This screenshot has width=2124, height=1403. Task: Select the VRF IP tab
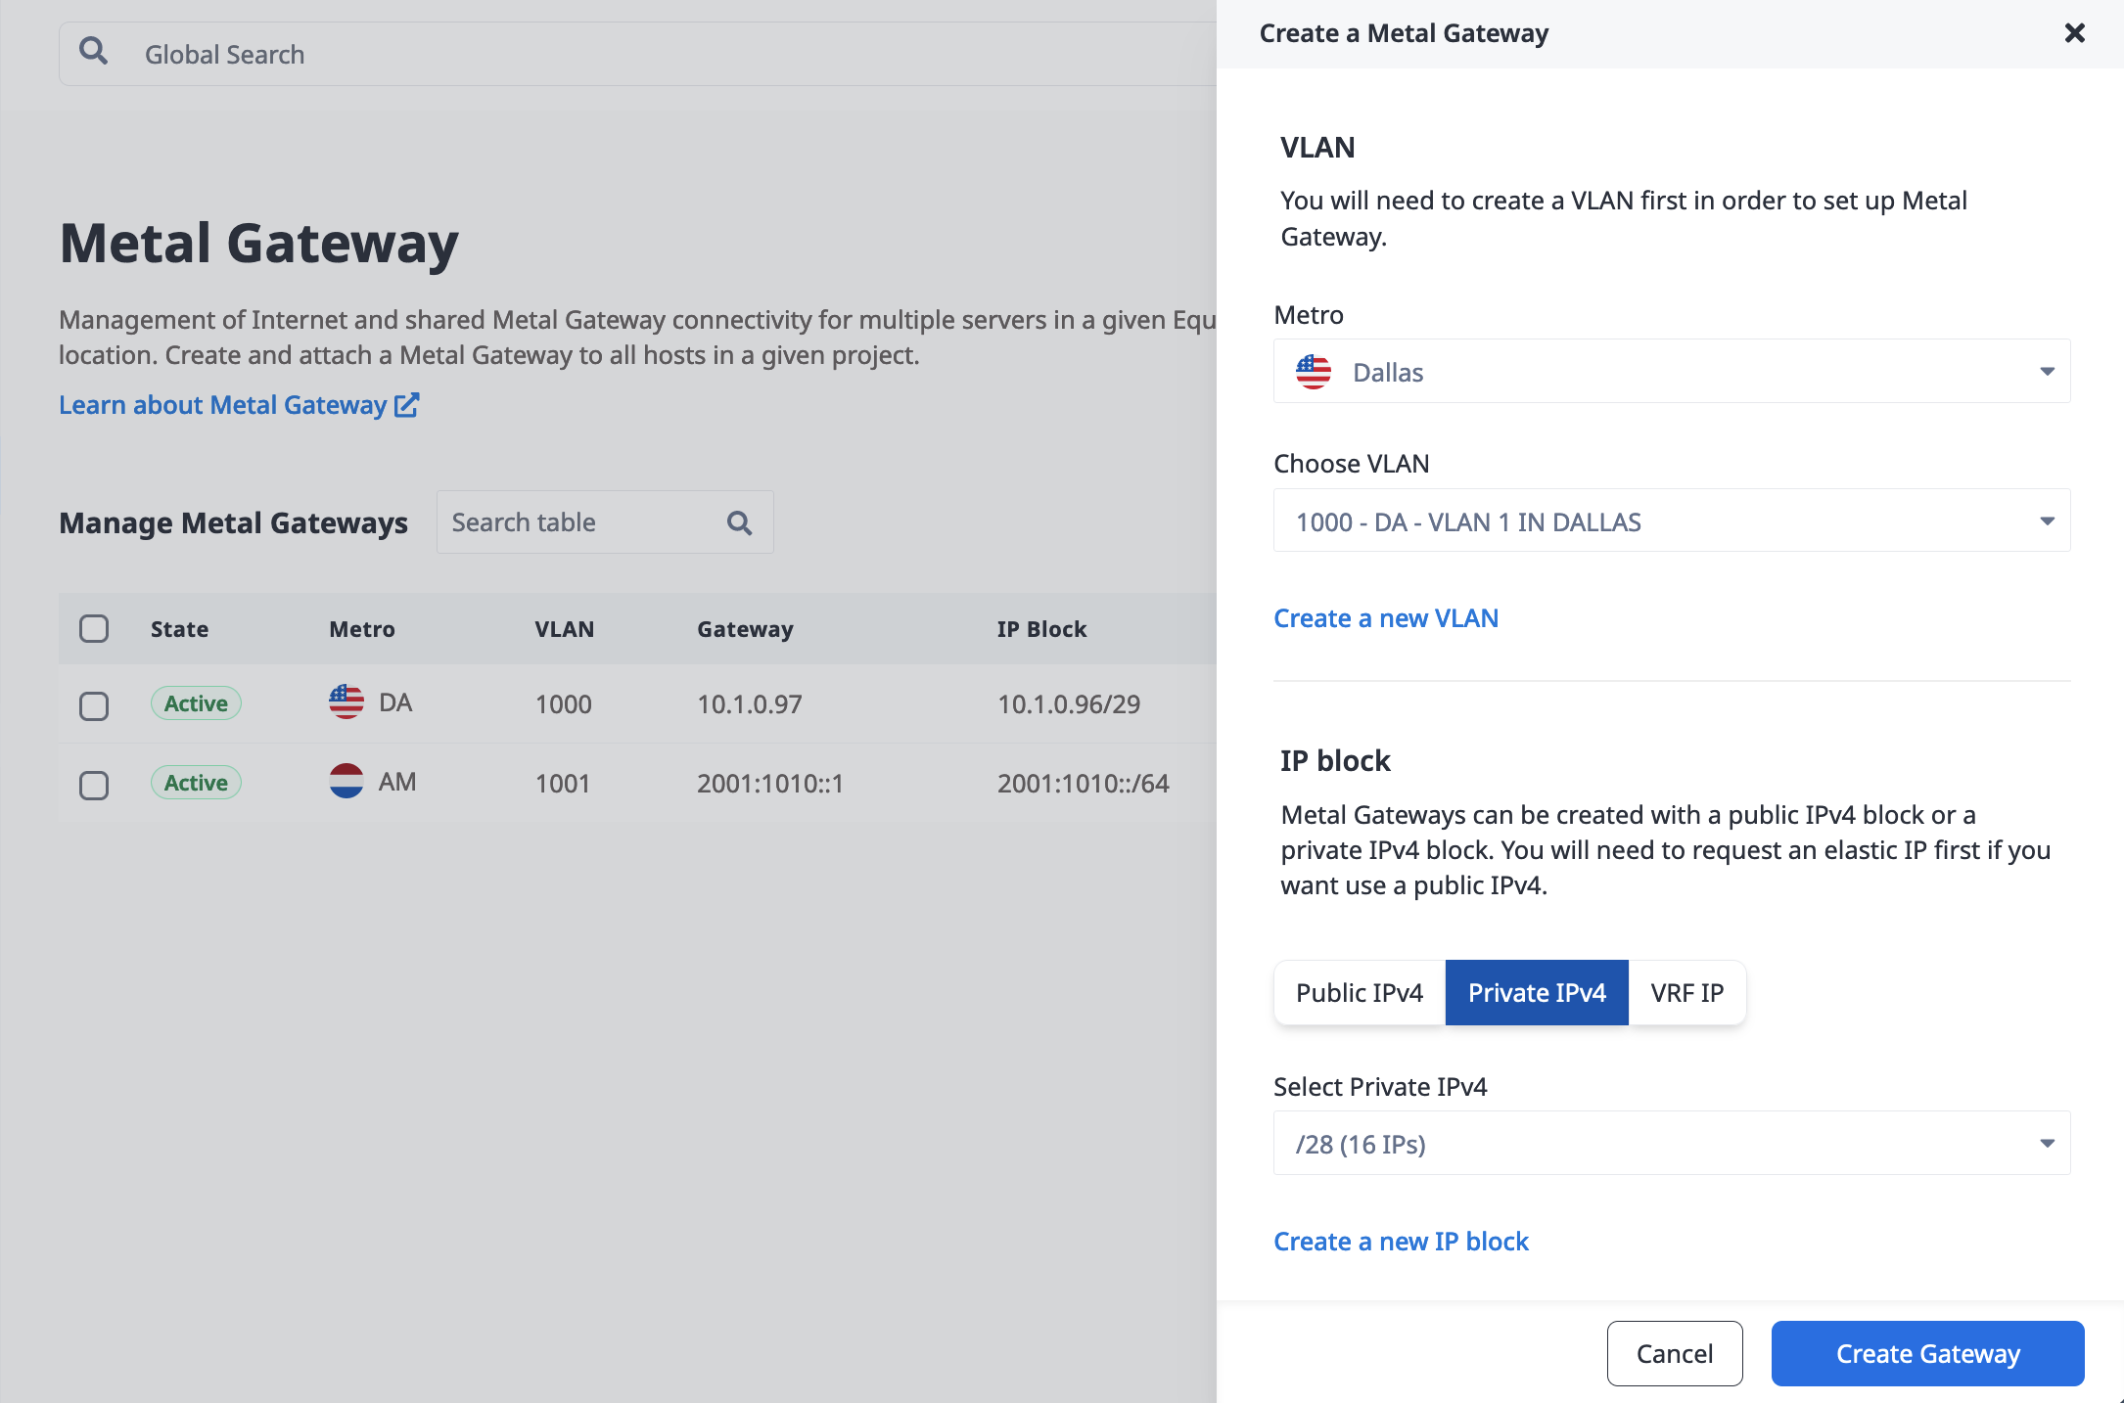click(1687, 993)
